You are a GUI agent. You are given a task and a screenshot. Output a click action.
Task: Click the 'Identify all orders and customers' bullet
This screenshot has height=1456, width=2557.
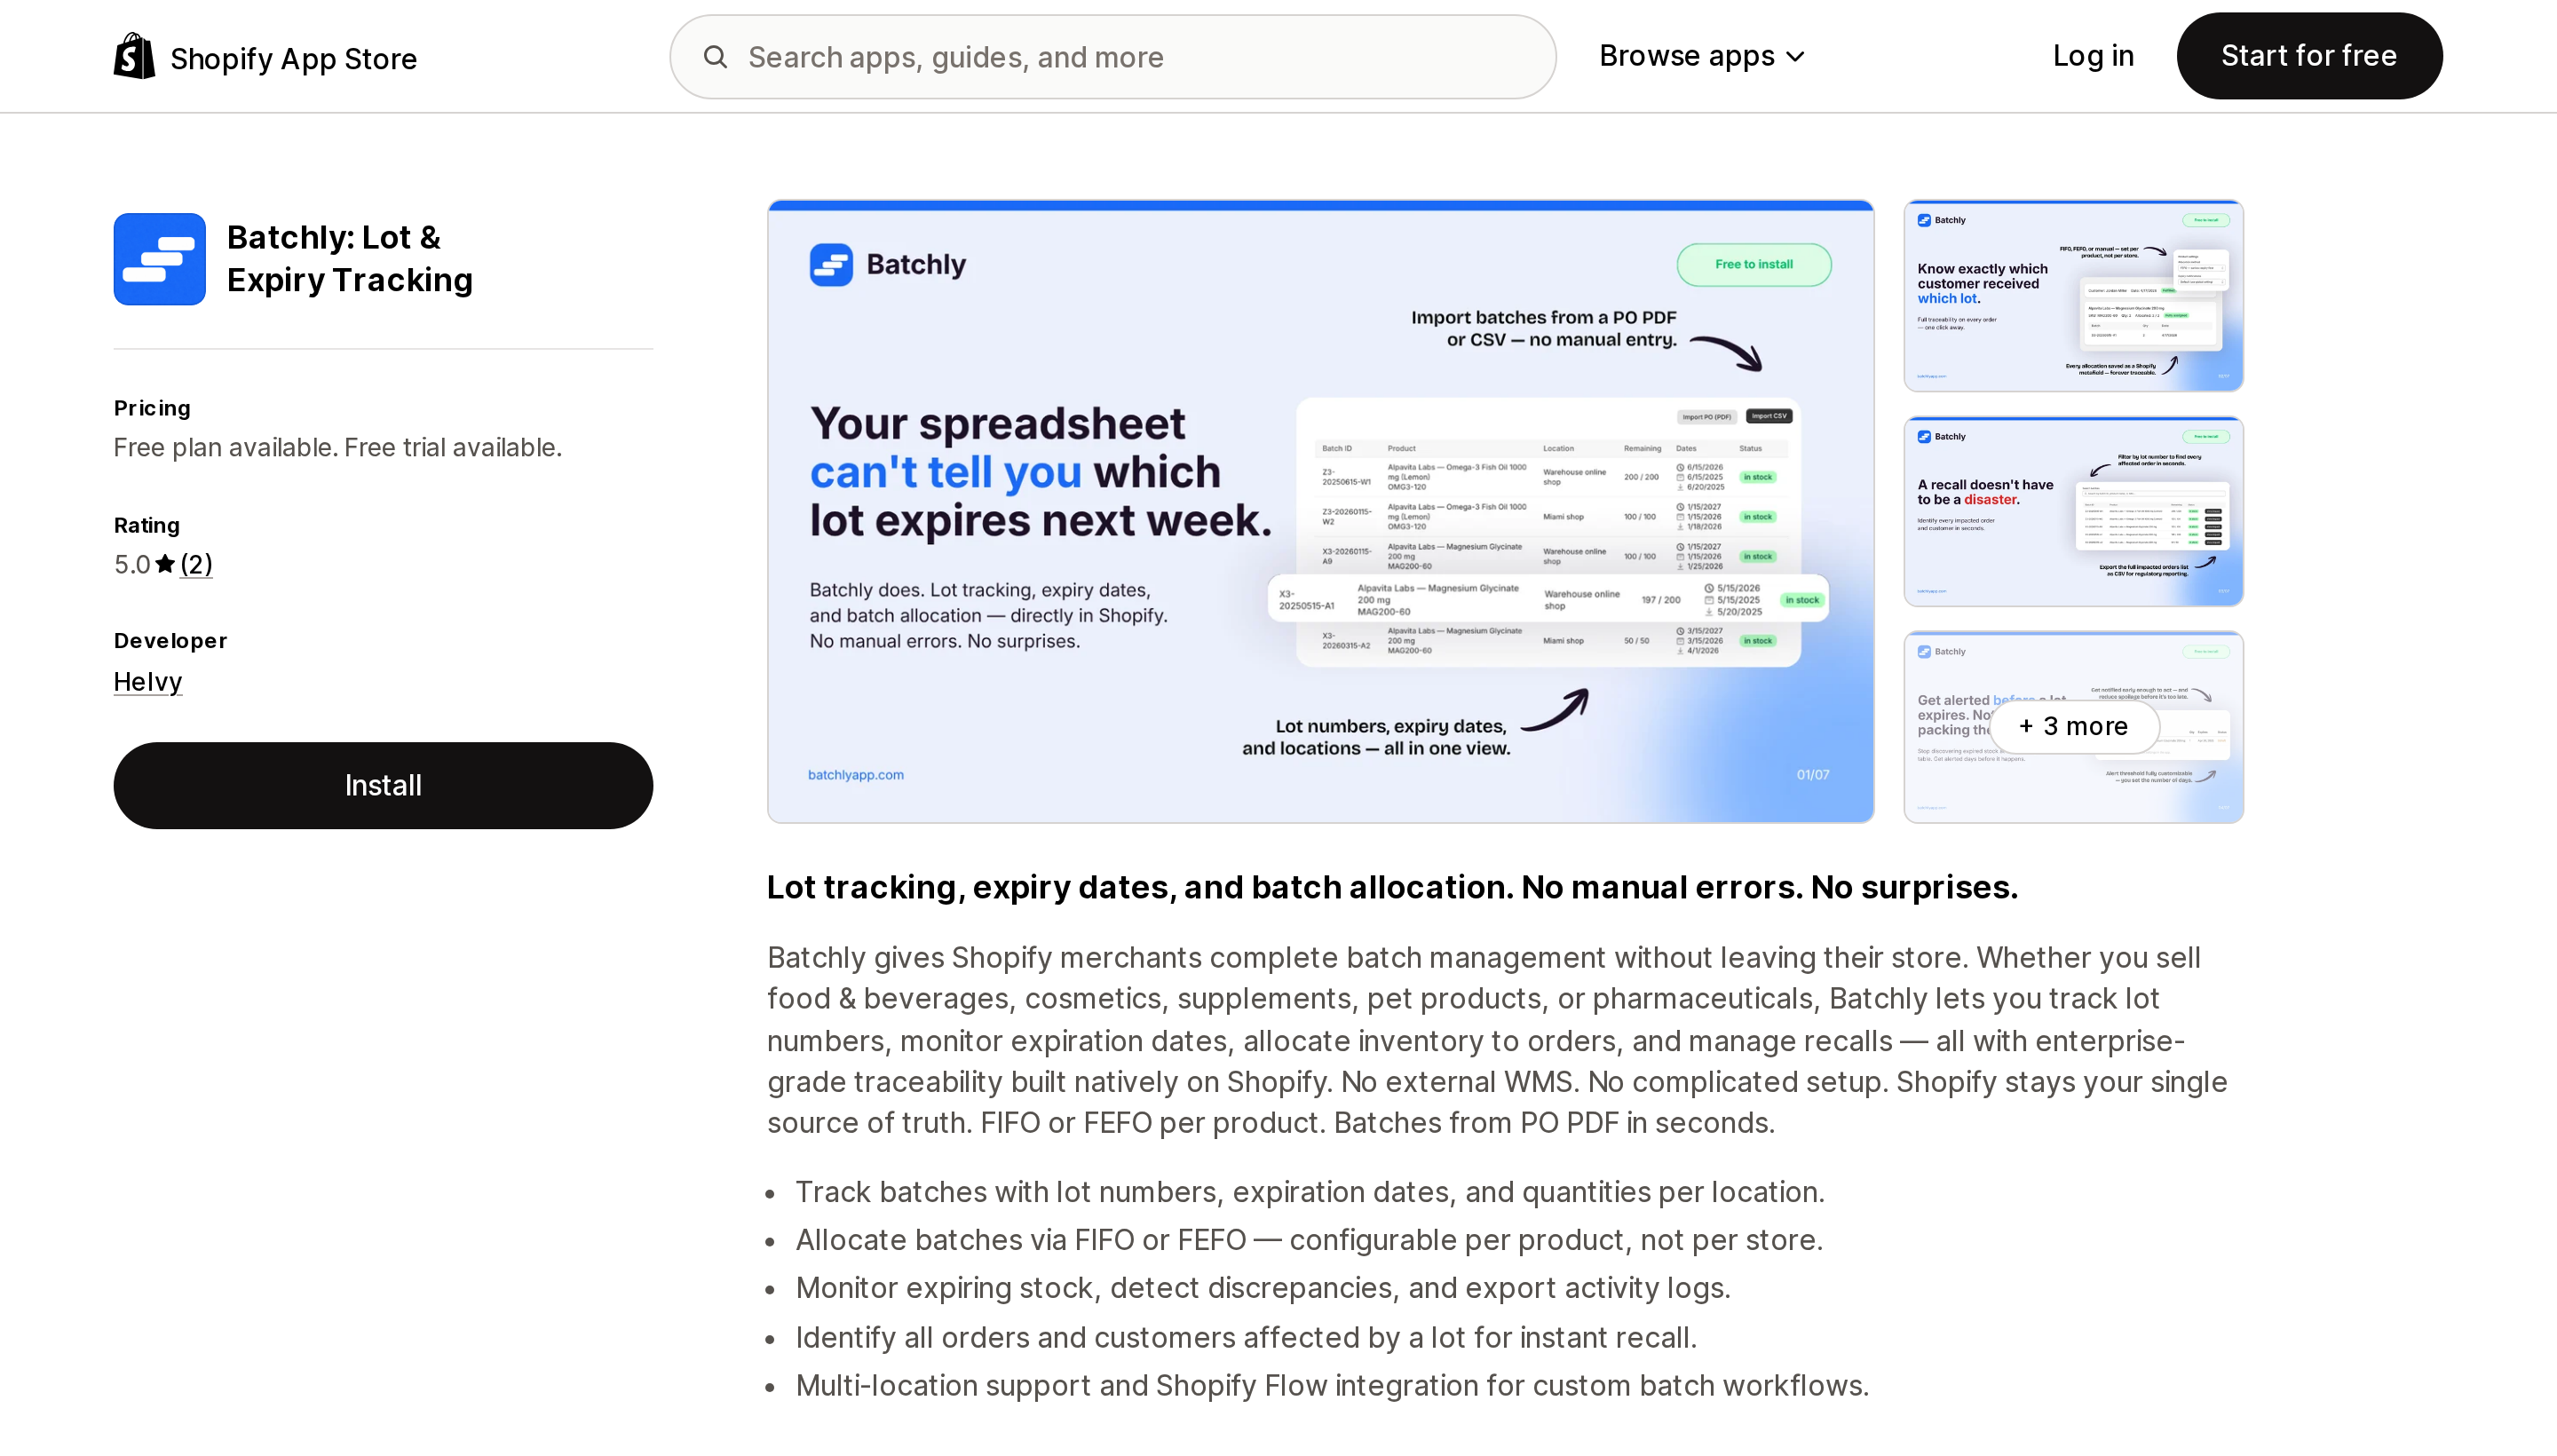[1246, 1338]
